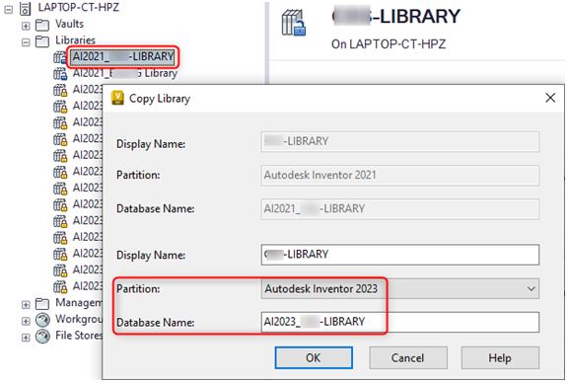Click the Vaults folder icon
The image size is (570, 384).
pos(42,25)
